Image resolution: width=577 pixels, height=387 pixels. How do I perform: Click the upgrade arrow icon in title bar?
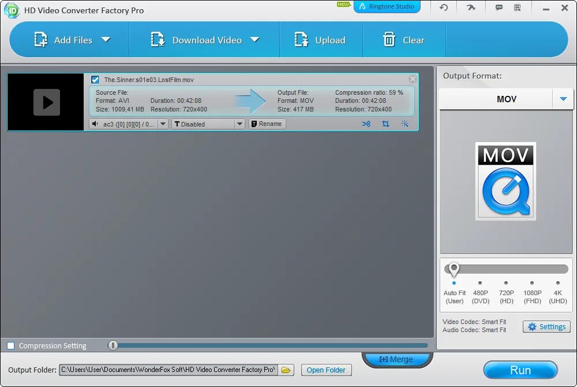pyautogui.click(x=471, y=8)
